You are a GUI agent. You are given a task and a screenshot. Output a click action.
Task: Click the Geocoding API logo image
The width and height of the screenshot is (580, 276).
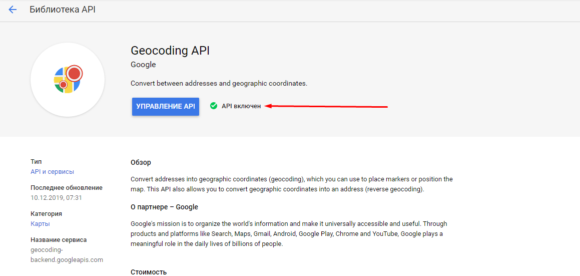[x=68, y=80]
